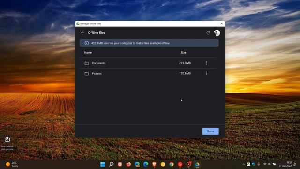Click the microphone tray icon
300x169 pixels.
tap(259, 164)
